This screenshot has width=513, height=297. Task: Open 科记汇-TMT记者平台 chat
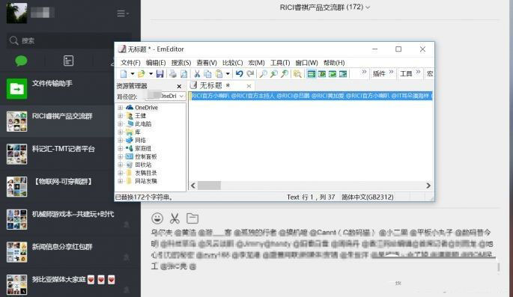tap(57, 153)
